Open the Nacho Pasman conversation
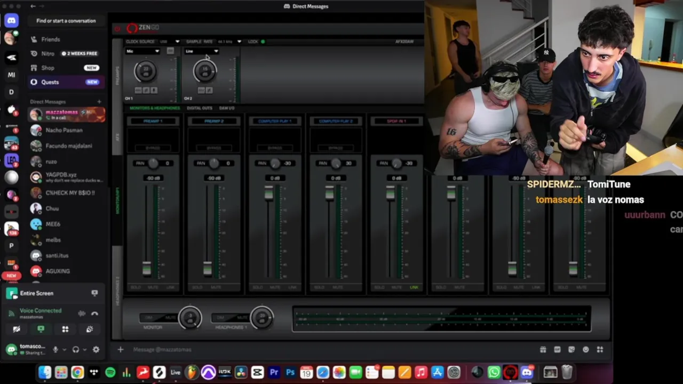 66,130
